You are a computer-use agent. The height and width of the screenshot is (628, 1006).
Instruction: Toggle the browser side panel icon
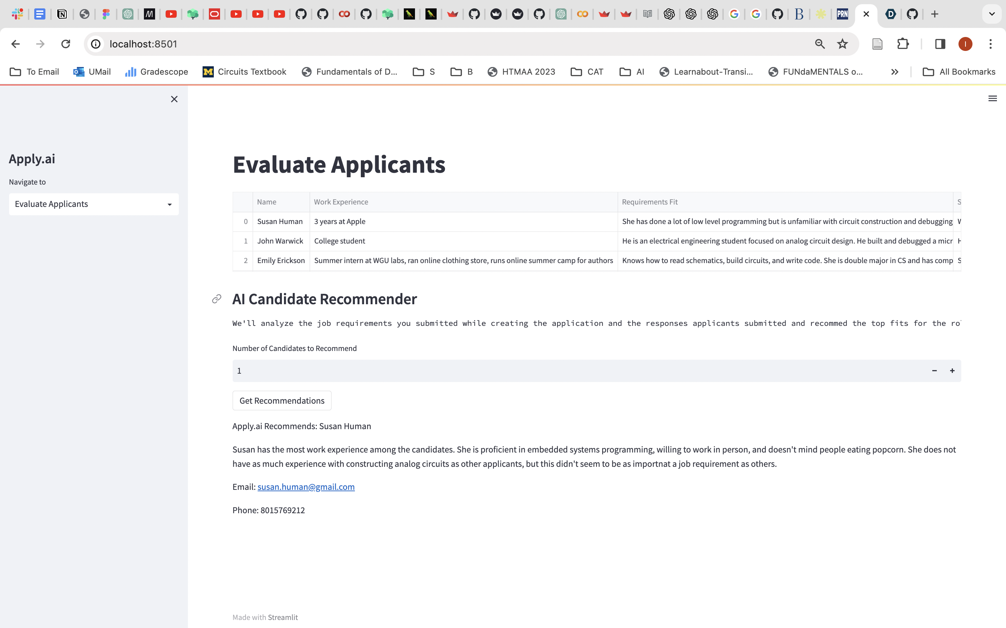[940, 44]
